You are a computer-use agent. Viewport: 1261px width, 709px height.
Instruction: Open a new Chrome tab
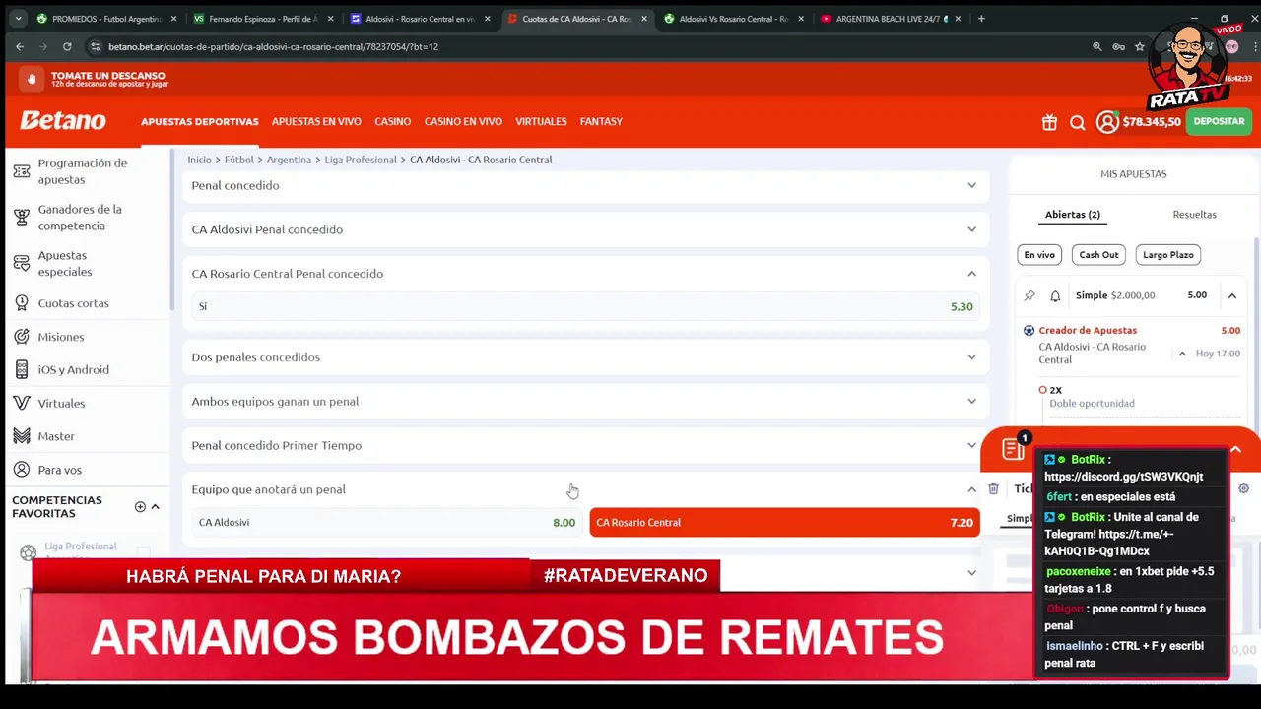coord(982,19)
